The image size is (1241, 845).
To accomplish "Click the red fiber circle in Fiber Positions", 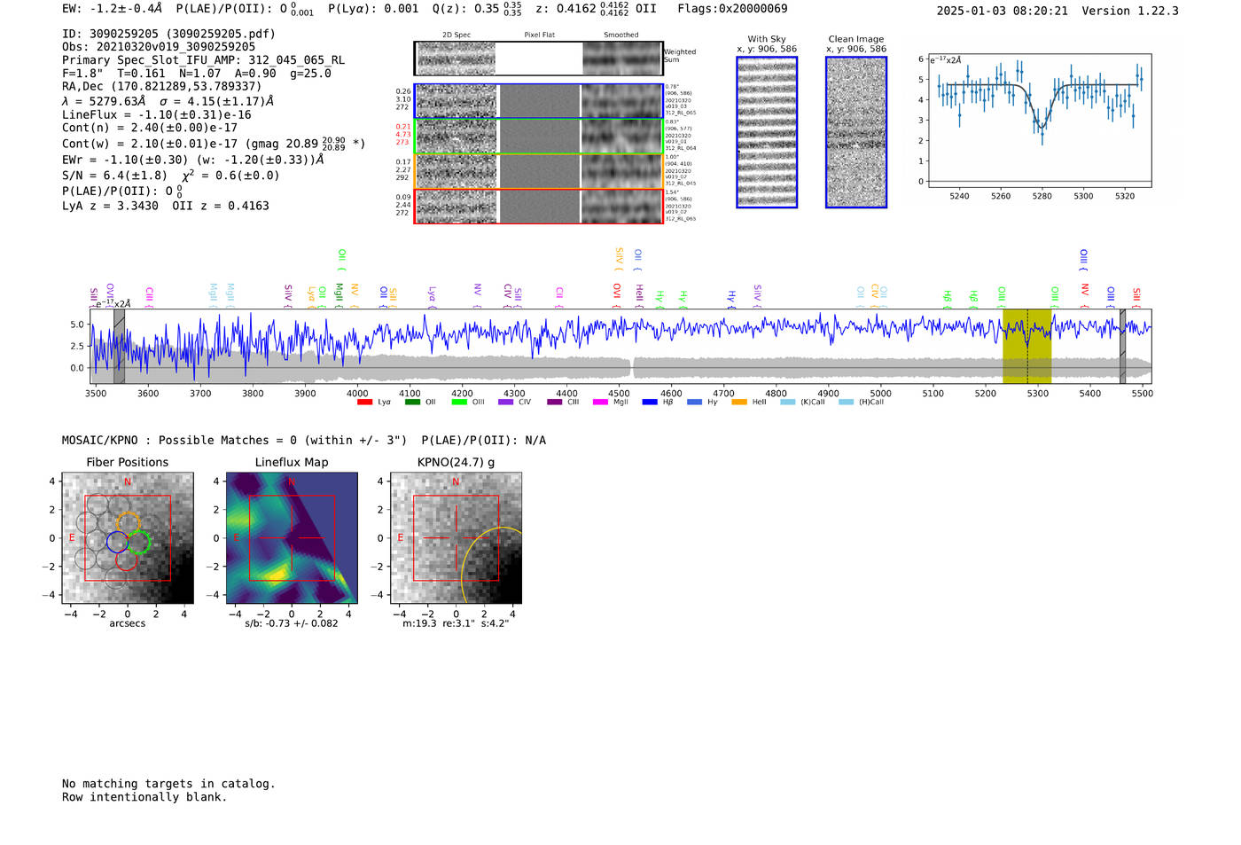I will (127, 559).
